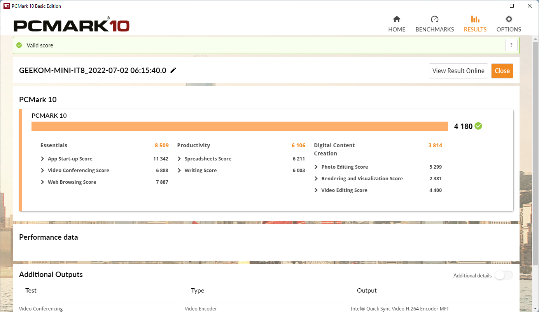Open Options gear icon
Viewport: 539px width, 312px height.
tap(509, 19)
